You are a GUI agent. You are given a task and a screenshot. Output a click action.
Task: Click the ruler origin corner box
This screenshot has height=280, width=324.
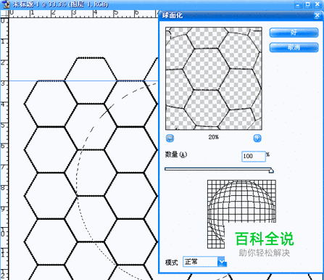tap(4, 14)
